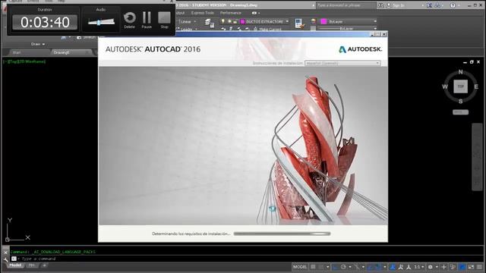This screenshot has width=486, height=273.
Task: Open the workspace switching gear icon
Action: pos(431,267)
